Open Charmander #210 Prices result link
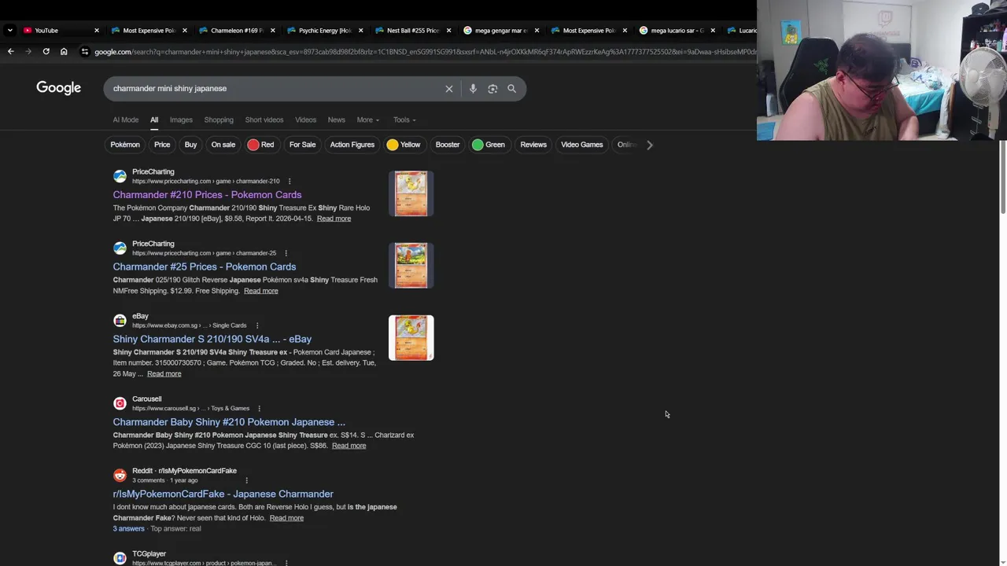1007x566 pixels. click(207, 195)
